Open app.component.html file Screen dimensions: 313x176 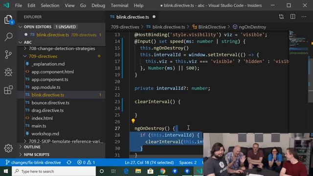52,72
